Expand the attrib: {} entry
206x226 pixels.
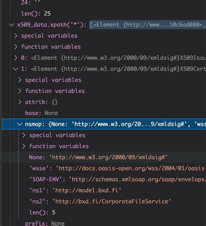tap(20, 102)
